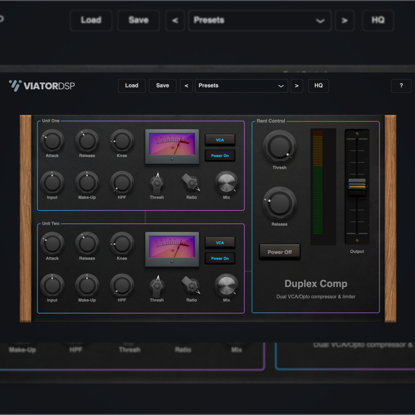Screen dimensions: 415x415
Task: Click the Unit Two Mix metallic knob
Action: pyautogui.click(x=226, y=286)
